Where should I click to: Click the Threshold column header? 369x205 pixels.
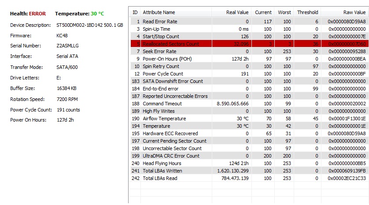click(307, 12)
